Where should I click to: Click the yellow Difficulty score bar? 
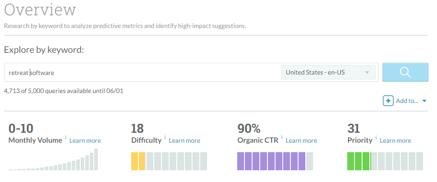click(x=138, y=161)
